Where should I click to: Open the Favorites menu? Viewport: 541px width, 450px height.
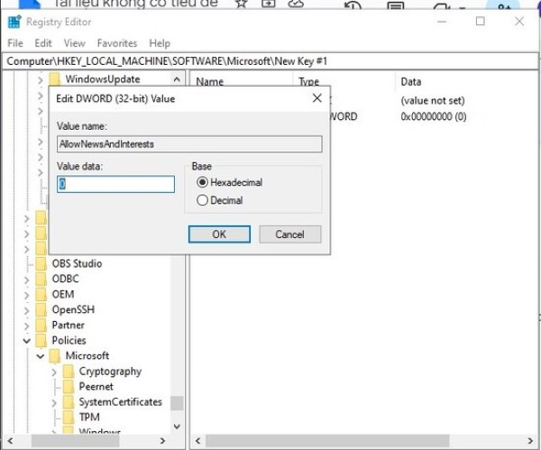[117, 42]
